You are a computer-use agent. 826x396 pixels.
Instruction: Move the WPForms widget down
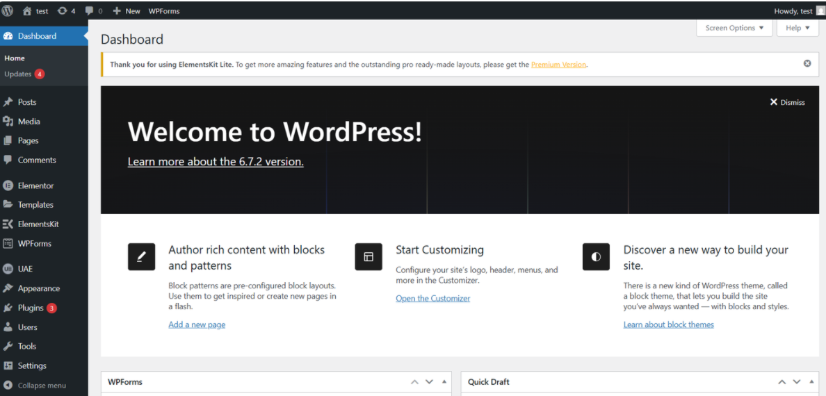click(429, 382)
